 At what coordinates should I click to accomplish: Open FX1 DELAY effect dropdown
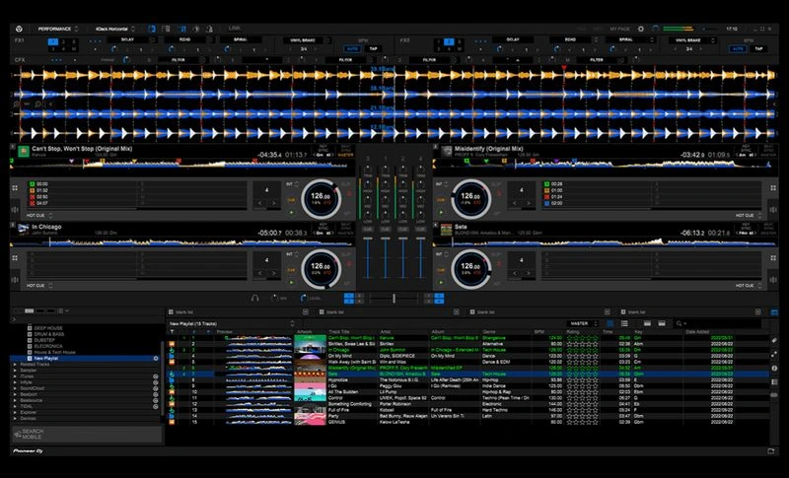click(x=131, y=39)
